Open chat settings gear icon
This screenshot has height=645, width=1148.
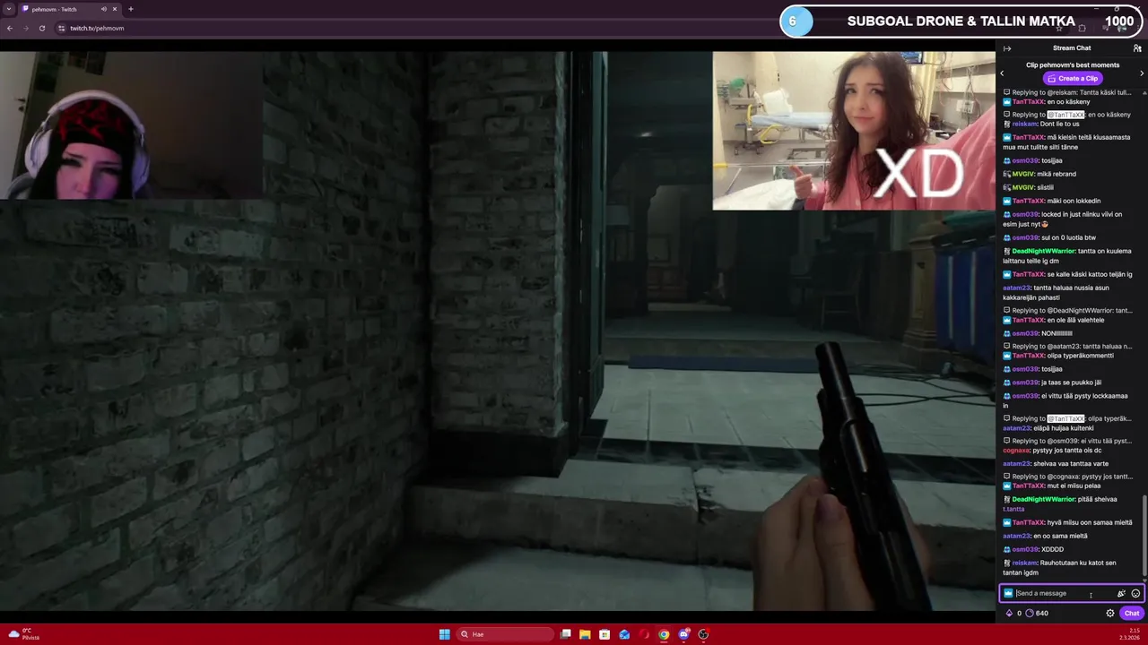[x=1110, y=614]
